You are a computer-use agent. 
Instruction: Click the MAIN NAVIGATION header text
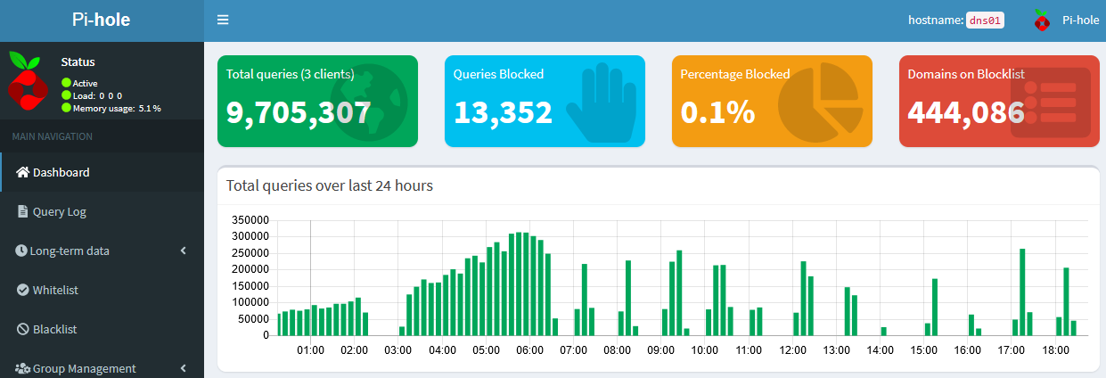click(53, 136)
